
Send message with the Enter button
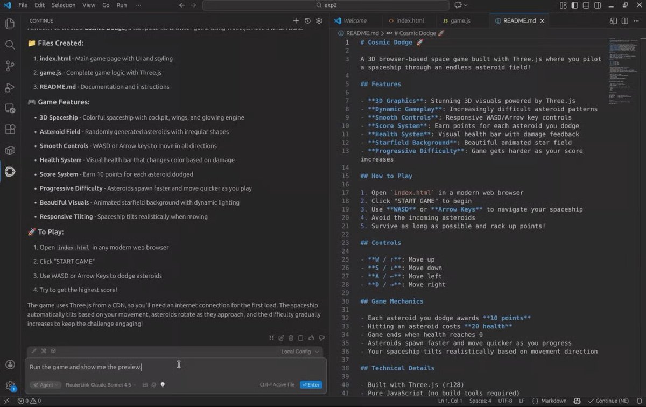pos(311,385)
